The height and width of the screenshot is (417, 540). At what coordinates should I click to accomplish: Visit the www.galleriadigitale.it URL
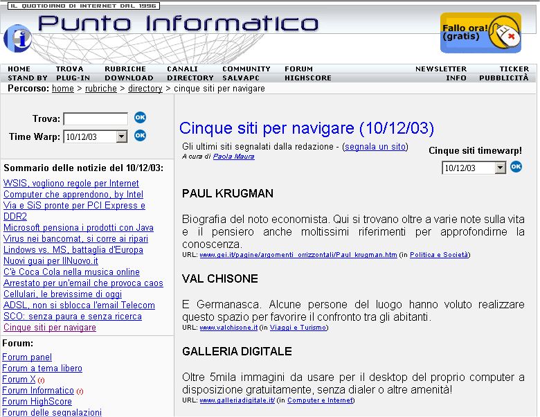(x=237, y=400)
